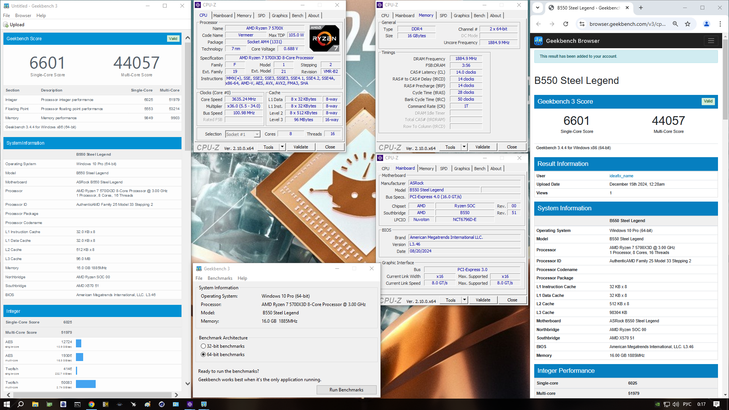Open the notification center icon

coord(716,404)
